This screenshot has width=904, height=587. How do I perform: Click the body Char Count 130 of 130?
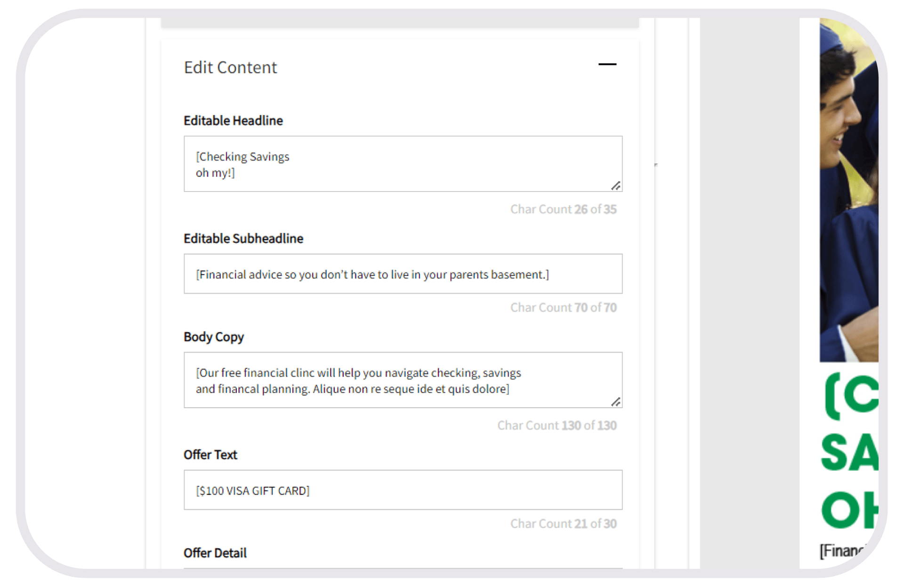tap(557, 426)
